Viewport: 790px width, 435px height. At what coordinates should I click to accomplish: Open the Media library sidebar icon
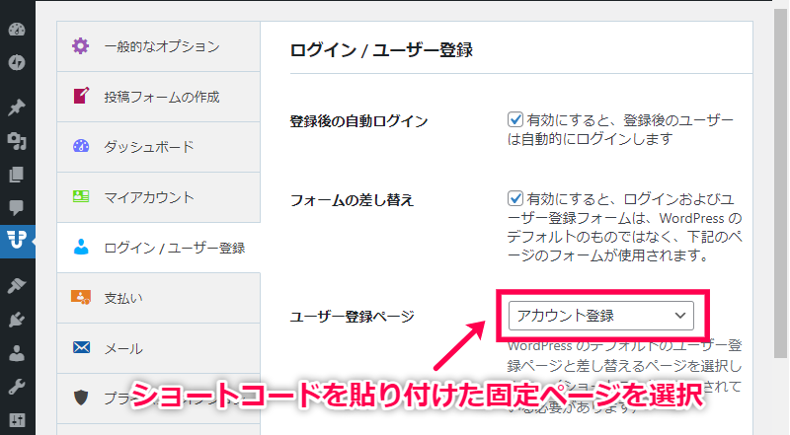coord(17,141)
